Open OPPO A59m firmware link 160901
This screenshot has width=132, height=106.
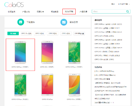click(x=104, y=59)
